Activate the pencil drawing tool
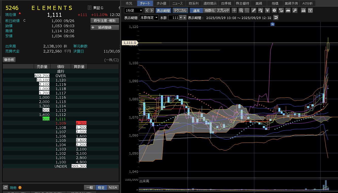 coord(254,10)
